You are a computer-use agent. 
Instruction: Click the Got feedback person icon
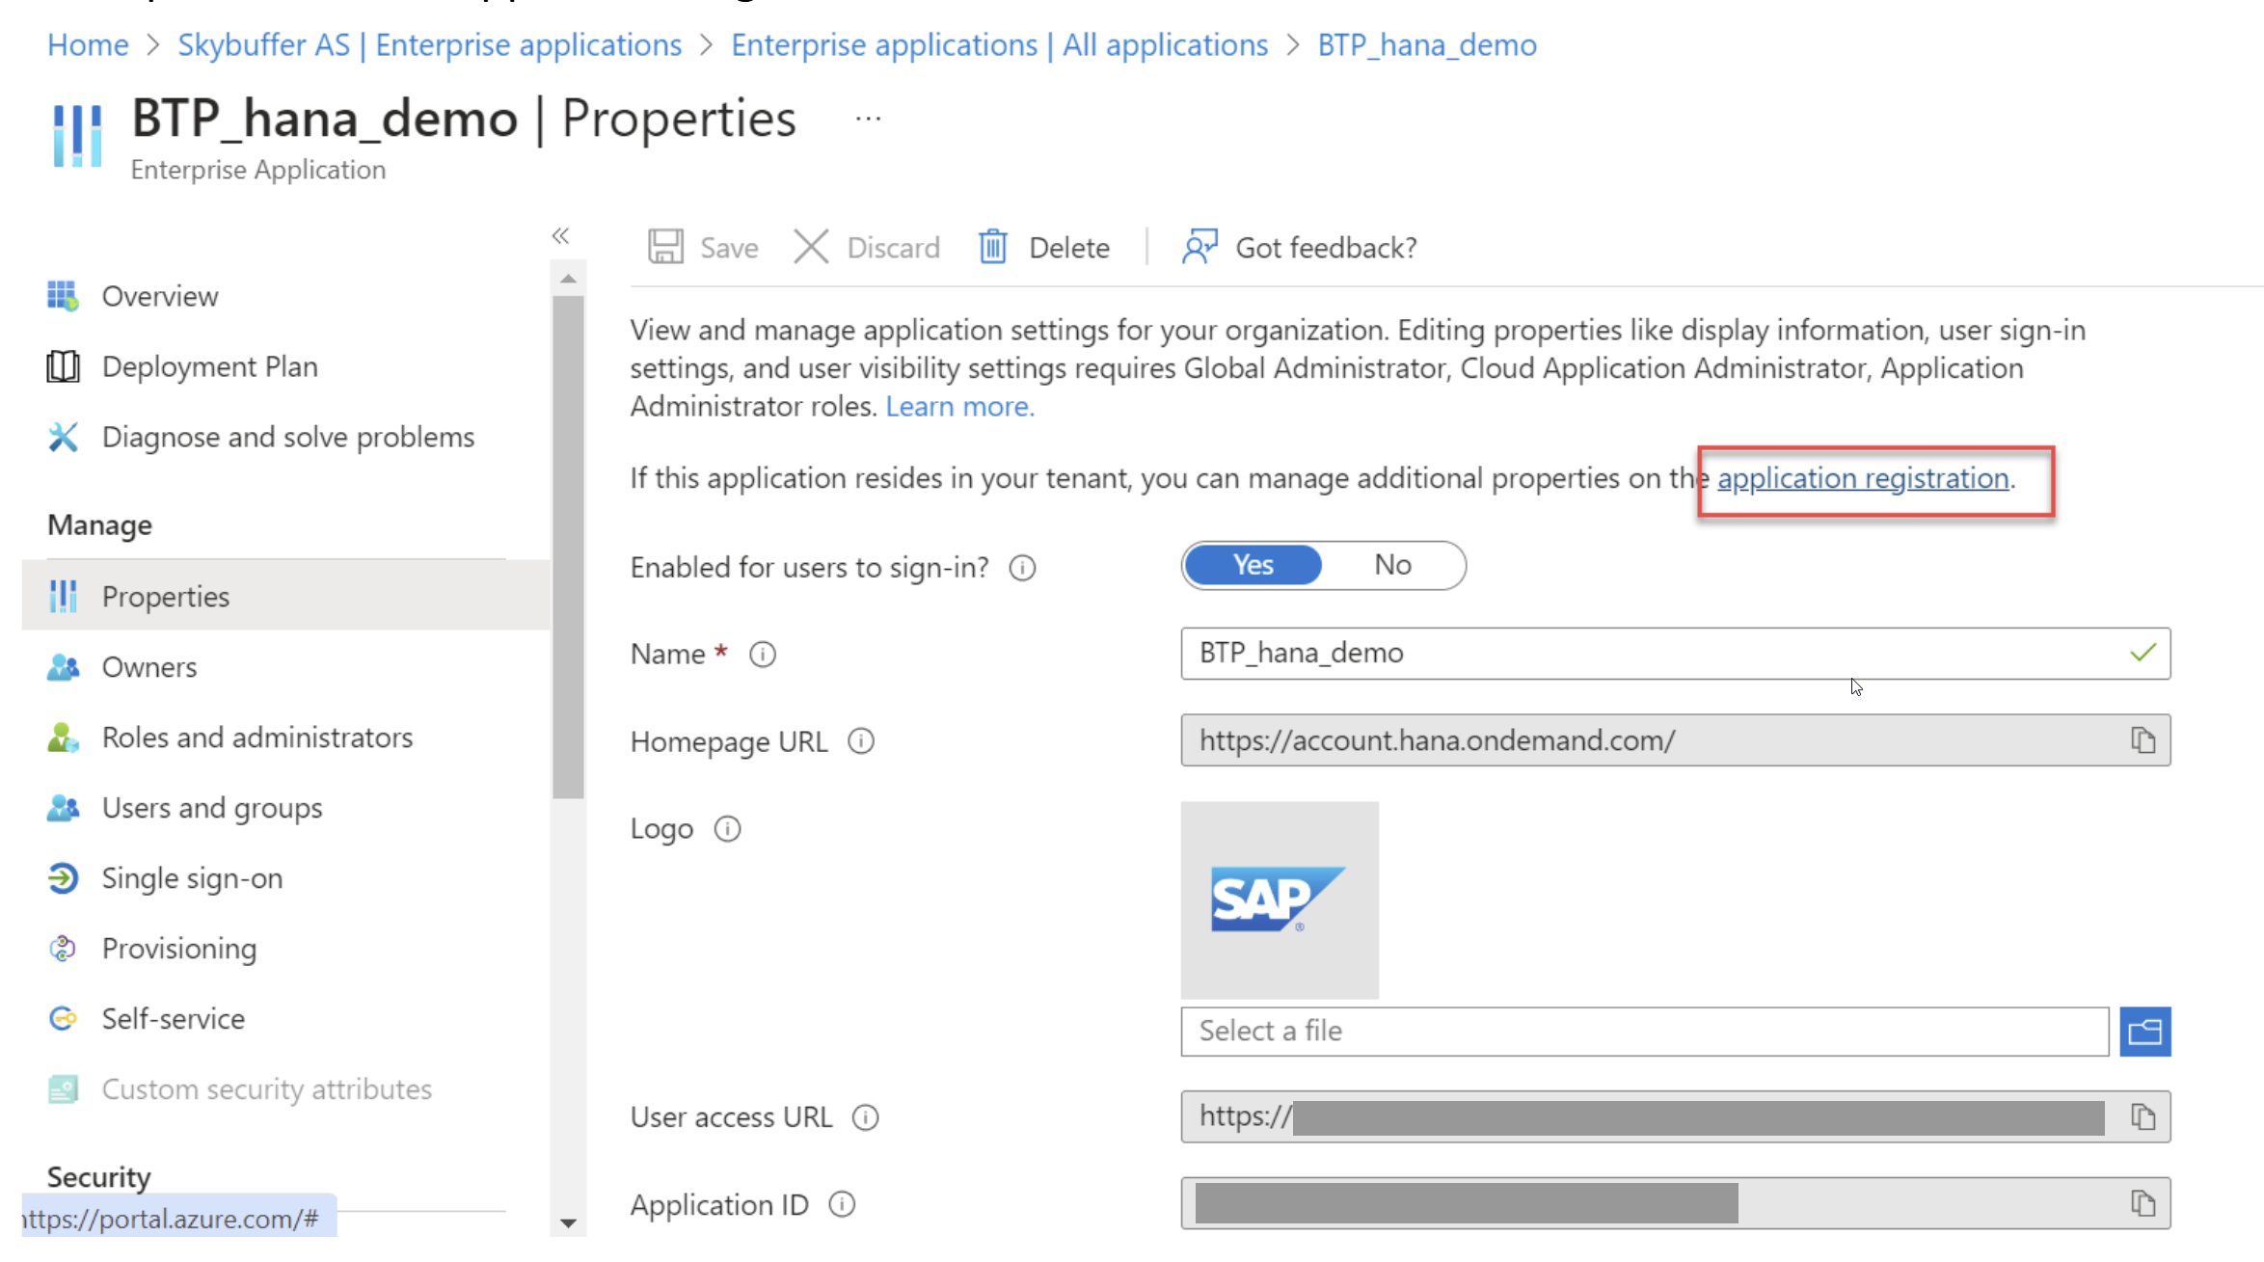tap(1199, 247)
